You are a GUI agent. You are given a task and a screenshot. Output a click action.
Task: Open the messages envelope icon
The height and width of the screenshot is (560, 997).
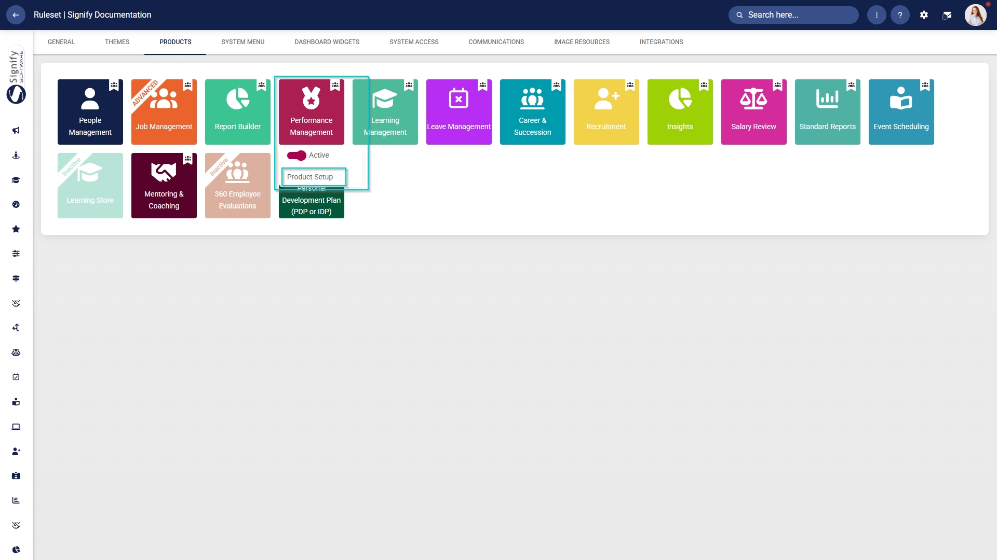point(947,15)
